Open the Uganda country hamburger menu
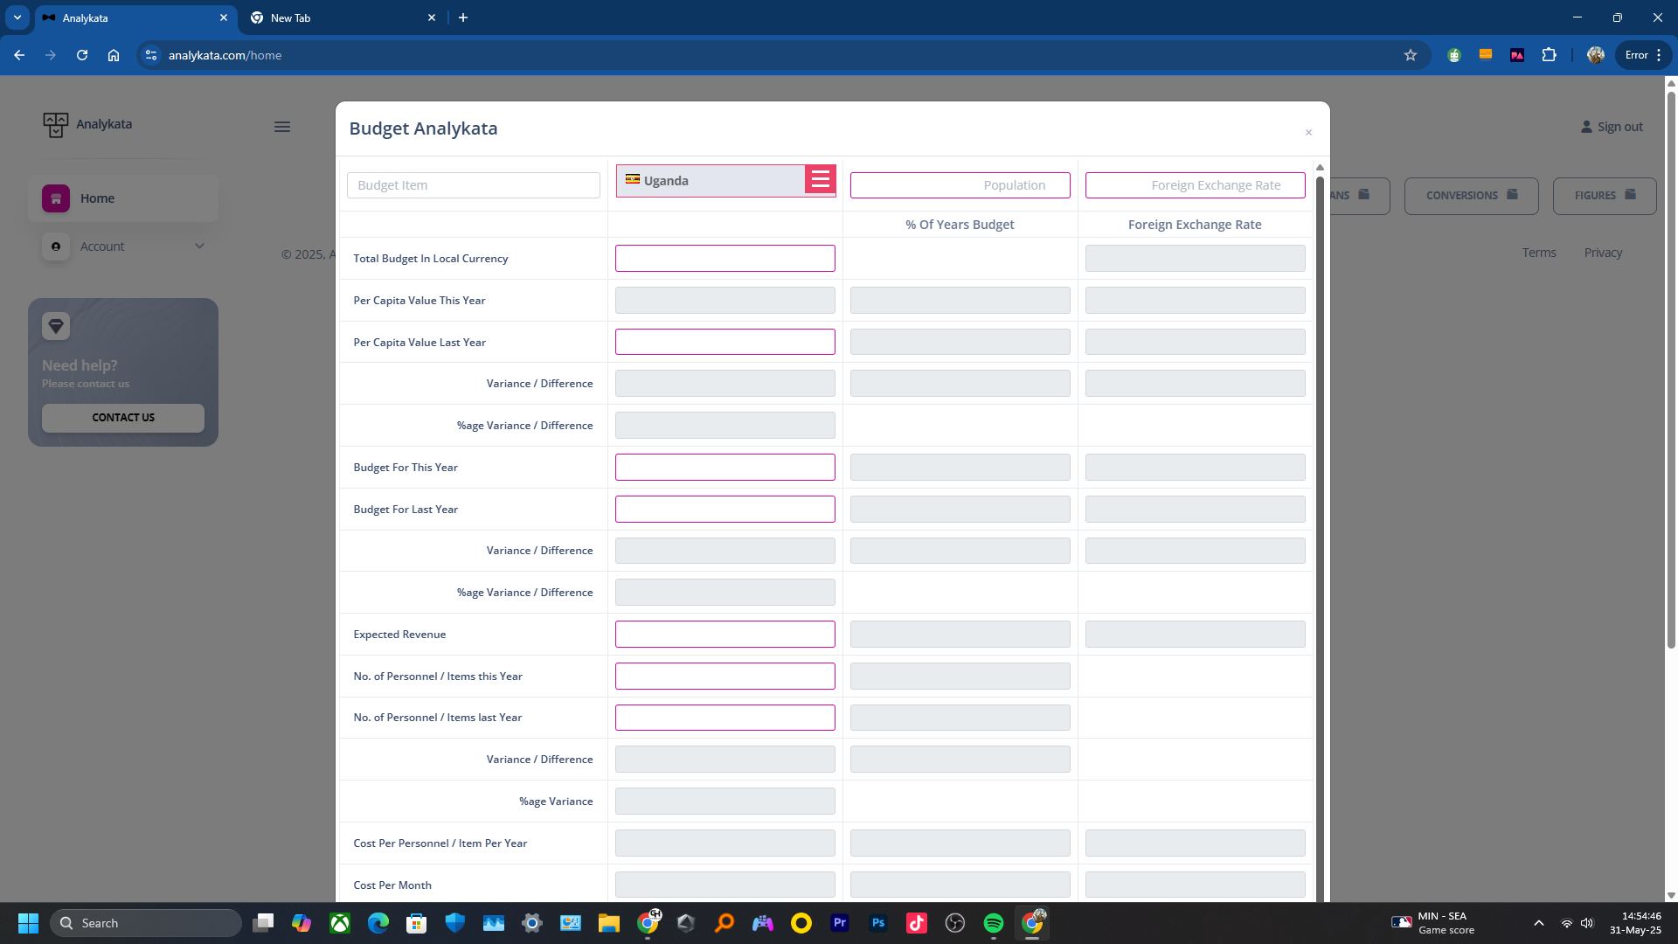Image resolution: width=1678 pixels, height=944 pixels. pos(820,180)
